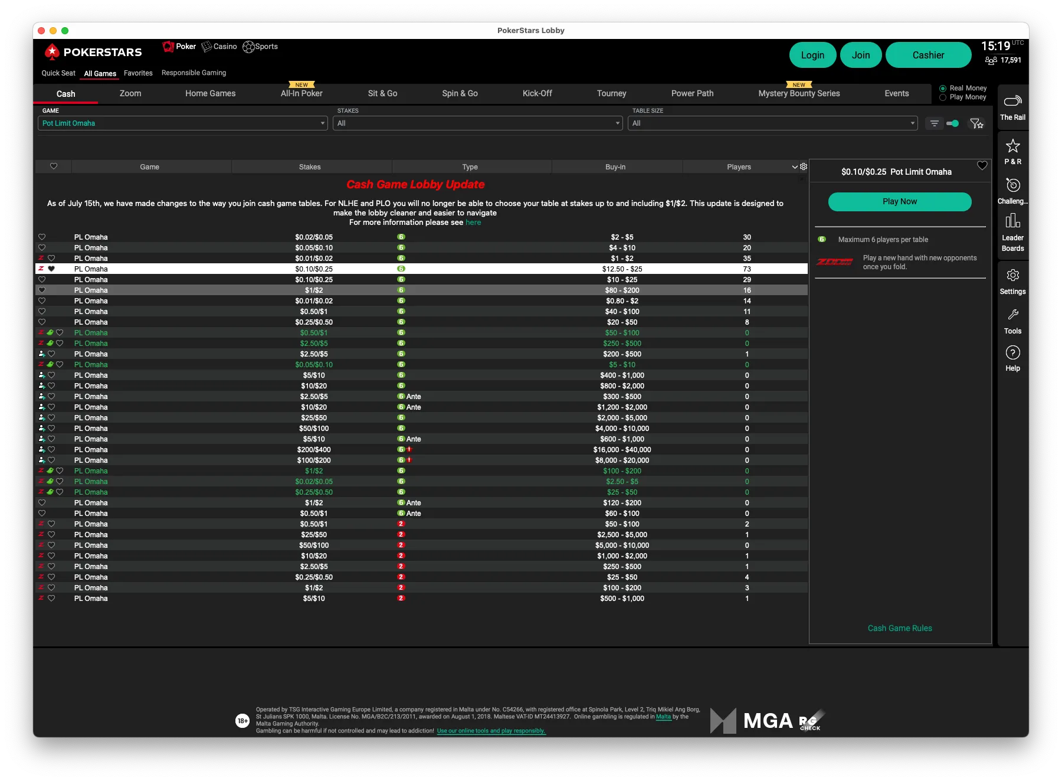The image size is (1062, 781).
Task: Open the Game dropdown showing Pot Limit Omaha
Action: point(183,123)
